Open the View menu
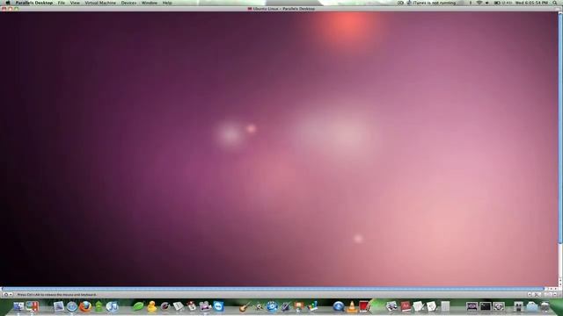The height and width of the screenshot is (316, 563). point(75,3)
